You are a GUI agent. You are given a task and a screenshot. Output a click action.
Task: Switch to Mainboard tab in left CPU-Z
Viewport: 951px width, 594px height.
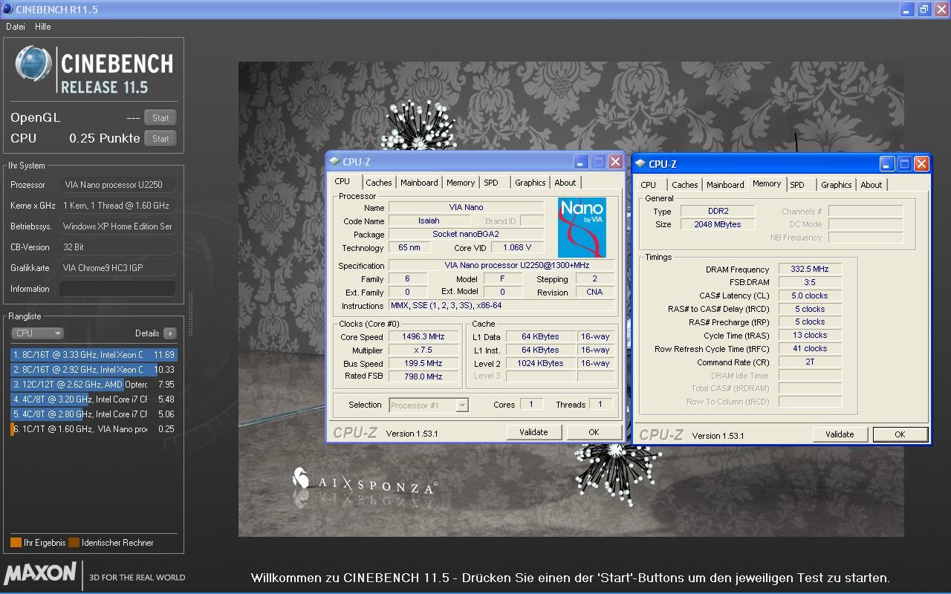(419, 183)
